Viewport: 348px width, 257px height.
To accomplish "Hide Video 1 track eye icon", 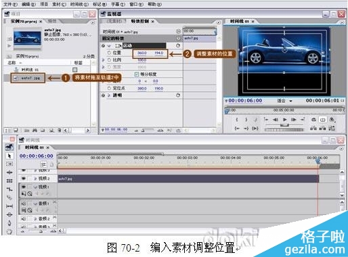I will click(24, 187).
